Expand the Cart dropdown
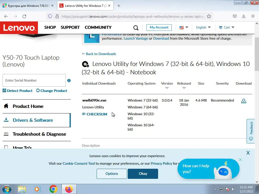259x194 pixels. tap(227, 27)
